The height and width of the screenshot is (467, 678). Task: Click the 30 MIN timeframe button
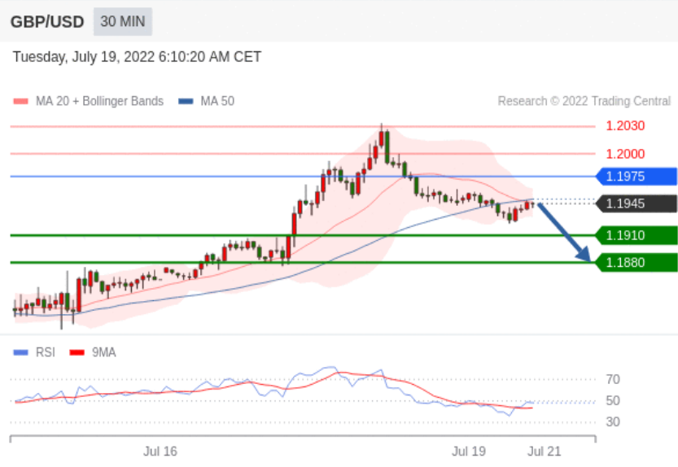123,21
